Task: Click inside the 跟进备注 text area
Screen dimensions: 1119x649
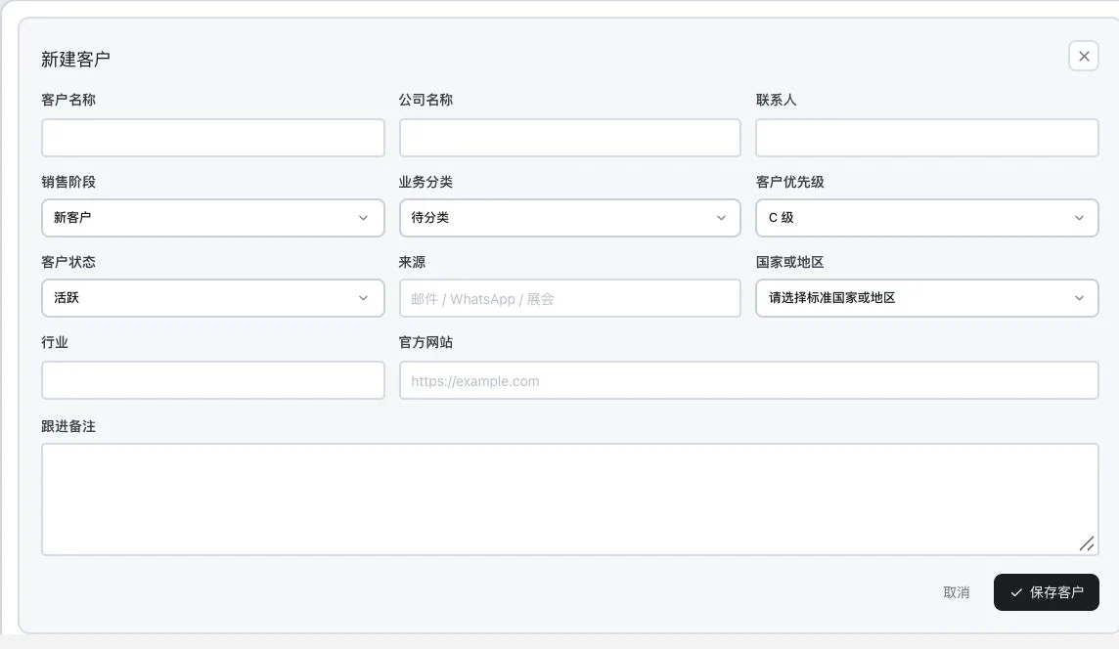Action: [x=569, y=499]
